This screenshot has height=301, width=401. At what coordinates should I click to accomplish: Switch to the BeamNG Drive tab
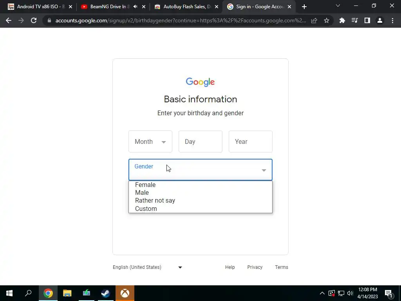tap(110, 7)
